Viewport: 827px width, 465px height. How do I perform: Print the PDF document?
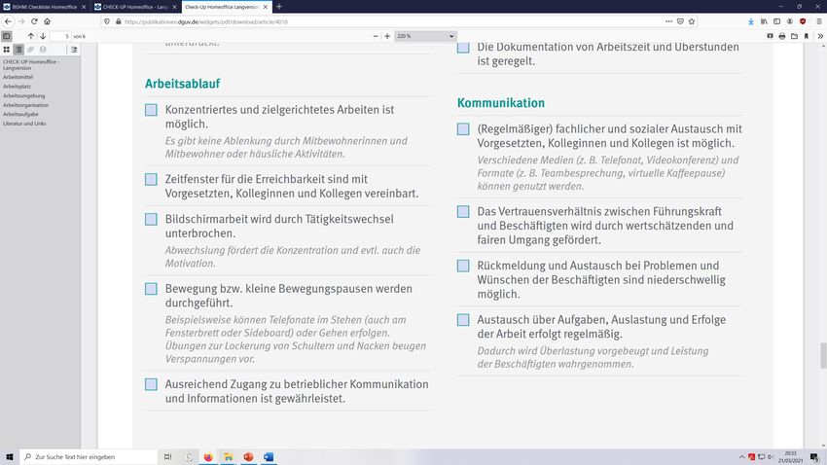pos(781,36)
